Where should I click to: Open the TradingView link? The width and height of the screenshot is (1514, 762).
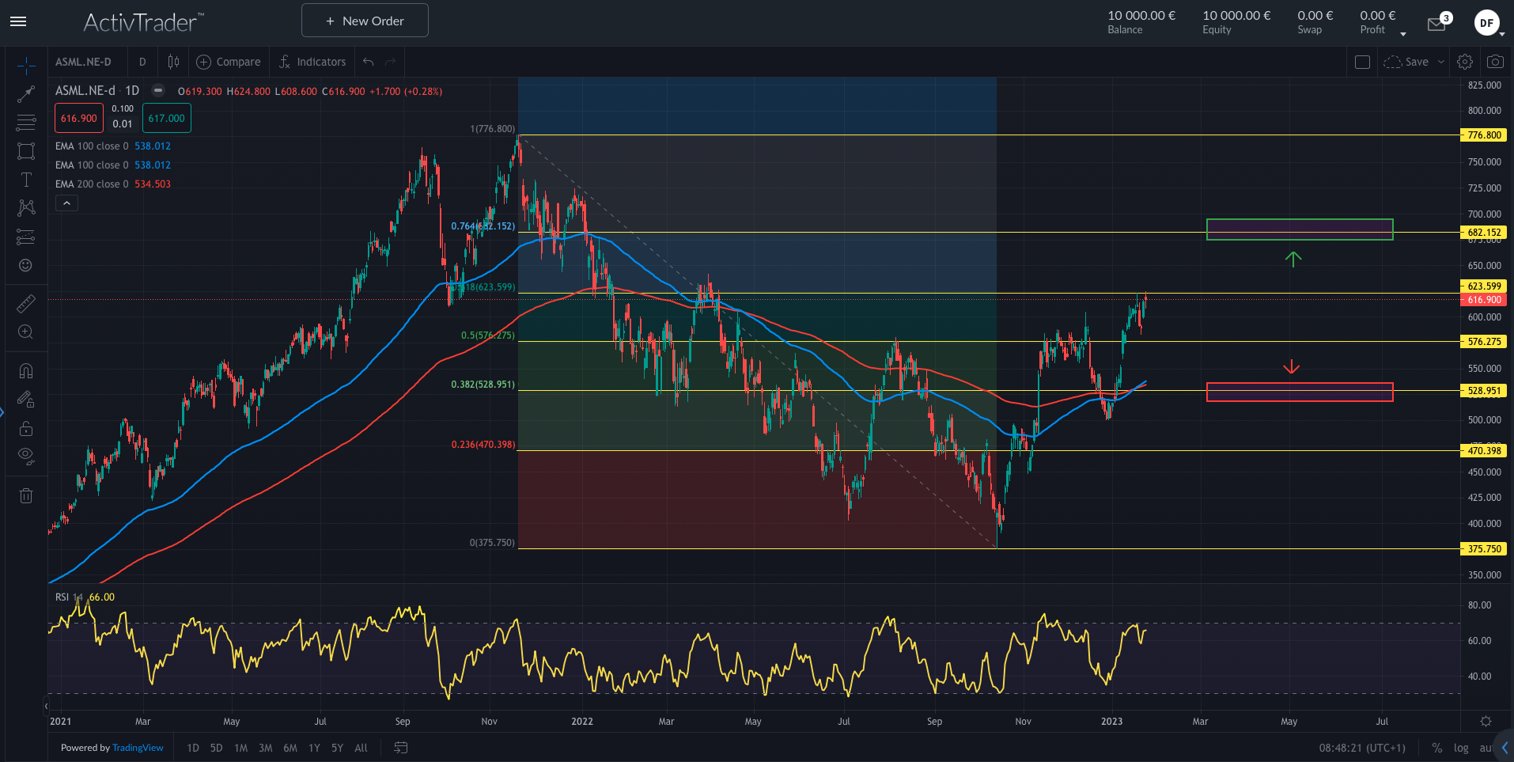tap(138, 748)
